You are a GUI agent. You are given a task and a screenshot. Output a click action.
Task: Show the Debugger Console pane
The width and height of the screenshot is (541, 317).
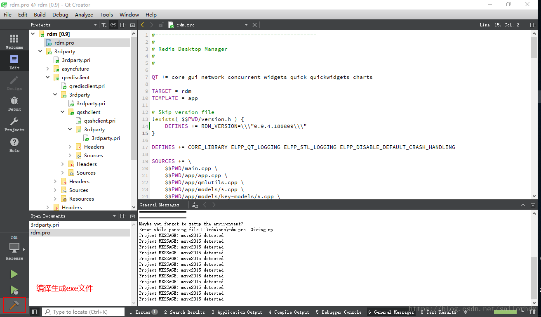click(339, 312)
